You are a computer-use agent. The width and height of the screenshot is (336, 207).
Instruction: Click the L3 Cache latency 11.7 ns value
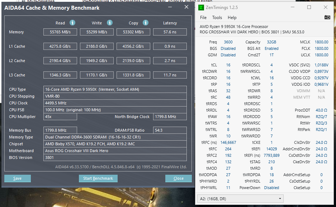pos(170,75)
